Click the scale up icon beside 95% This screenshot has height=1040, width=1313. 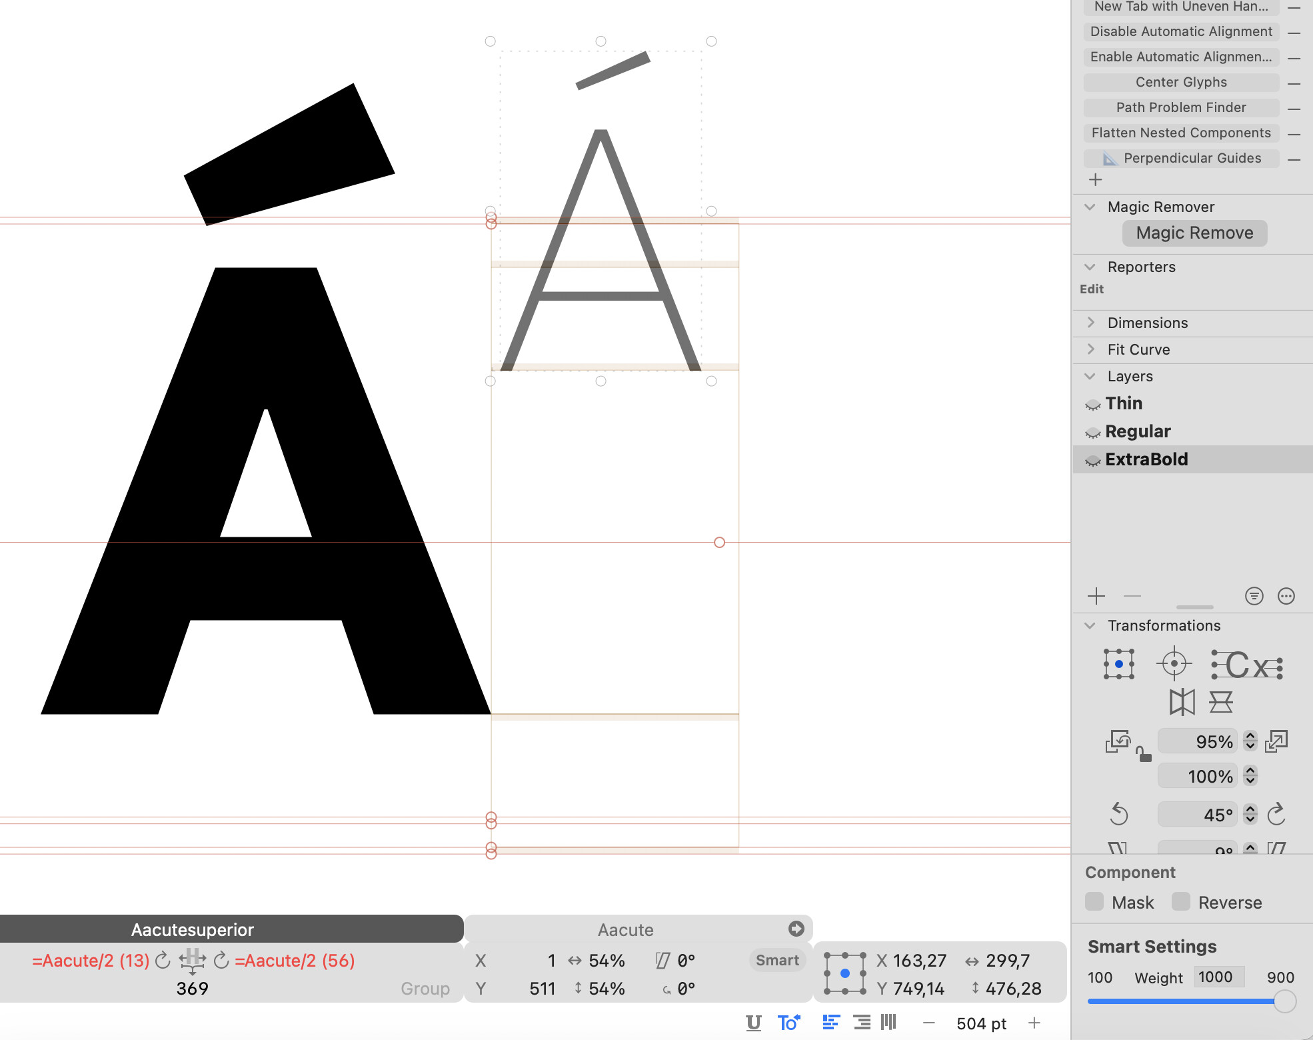tap(1276, 741)
